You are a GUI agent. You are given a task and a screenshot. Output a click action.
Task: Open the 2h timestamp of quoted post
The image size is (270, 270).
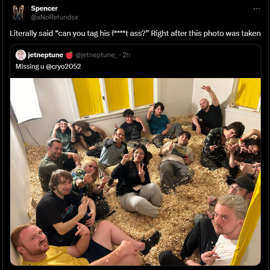[x=126, y=55]
